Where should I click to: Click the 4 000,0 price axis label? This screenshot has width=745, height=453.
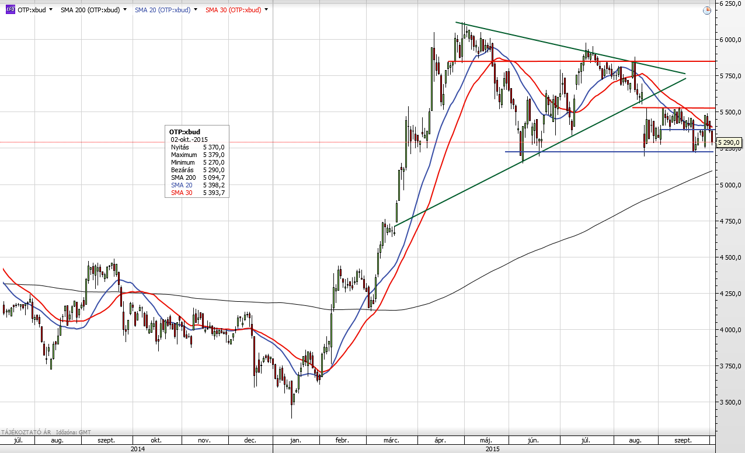[730, 330]
